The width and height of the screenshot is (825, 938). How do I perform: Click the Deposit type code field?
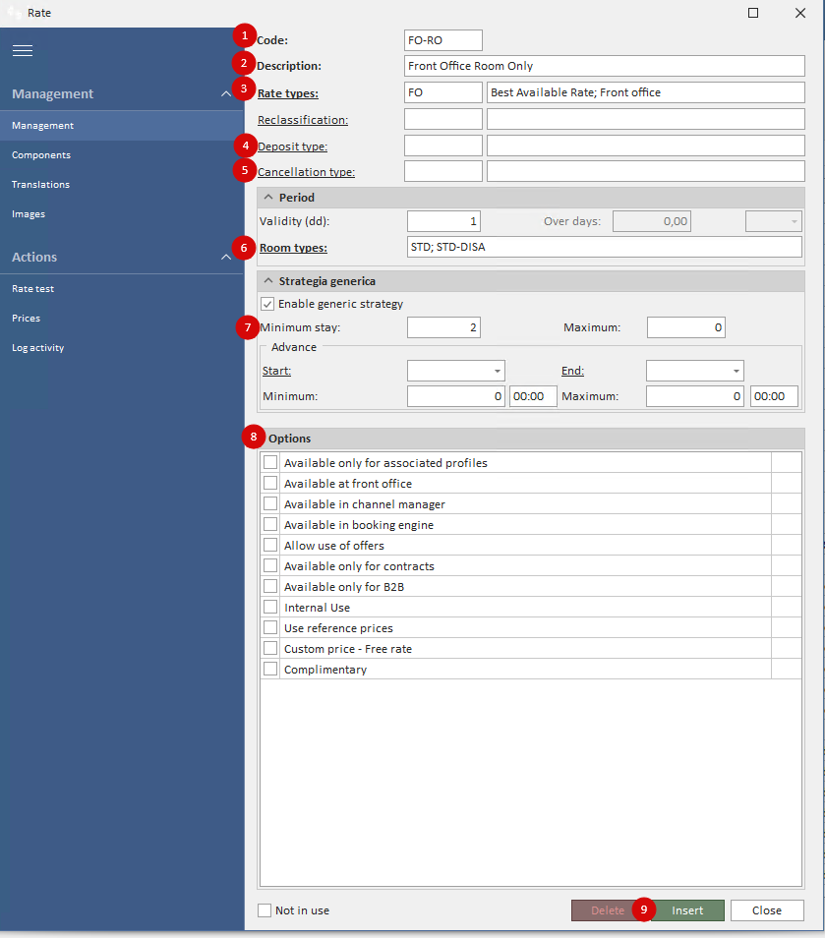point(442,146)
